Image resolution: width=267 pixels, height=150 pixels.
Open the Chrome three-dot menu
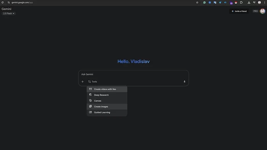point(265,3)
